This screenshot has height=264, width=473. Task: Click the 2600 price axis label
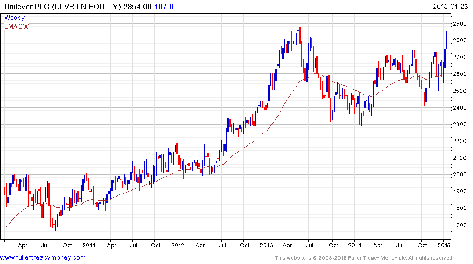coord(460,74)
